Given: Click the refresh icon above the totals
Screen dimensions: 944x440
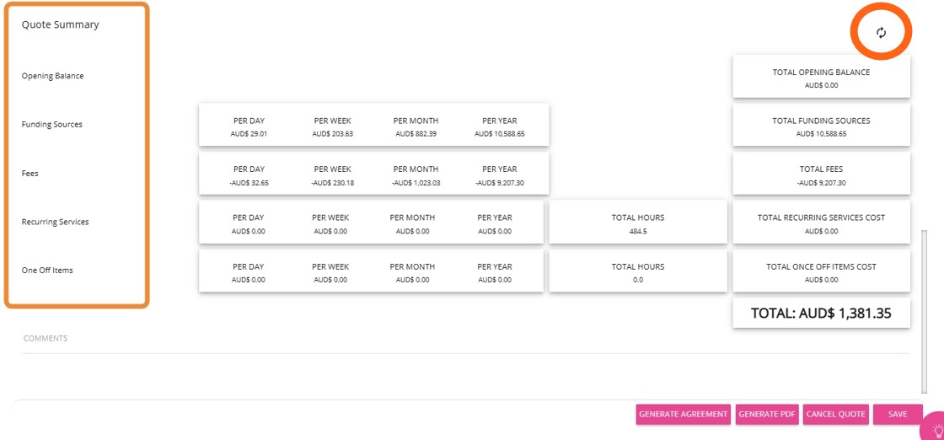Looking at the screenshot, I should click(x=881, y=33).
